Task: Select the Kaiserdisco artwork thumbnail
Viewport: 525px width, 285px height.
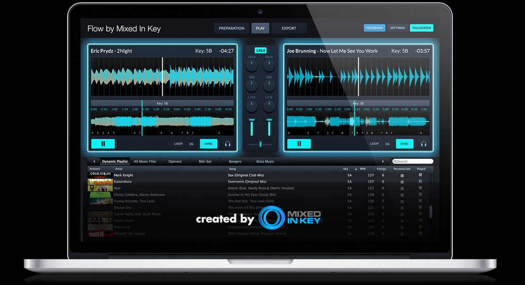Action: coord(100,182)
